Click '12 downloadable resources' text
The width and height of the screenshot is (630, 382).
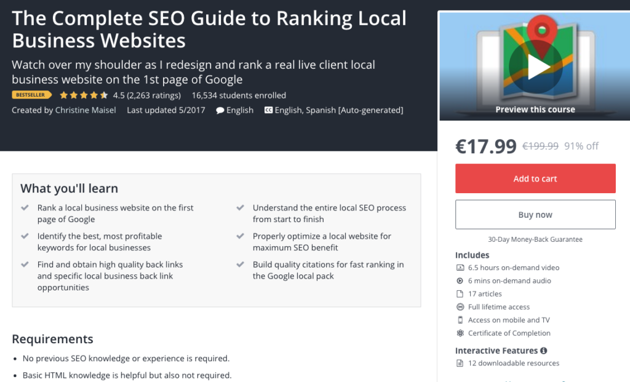[x=514, y=363]
